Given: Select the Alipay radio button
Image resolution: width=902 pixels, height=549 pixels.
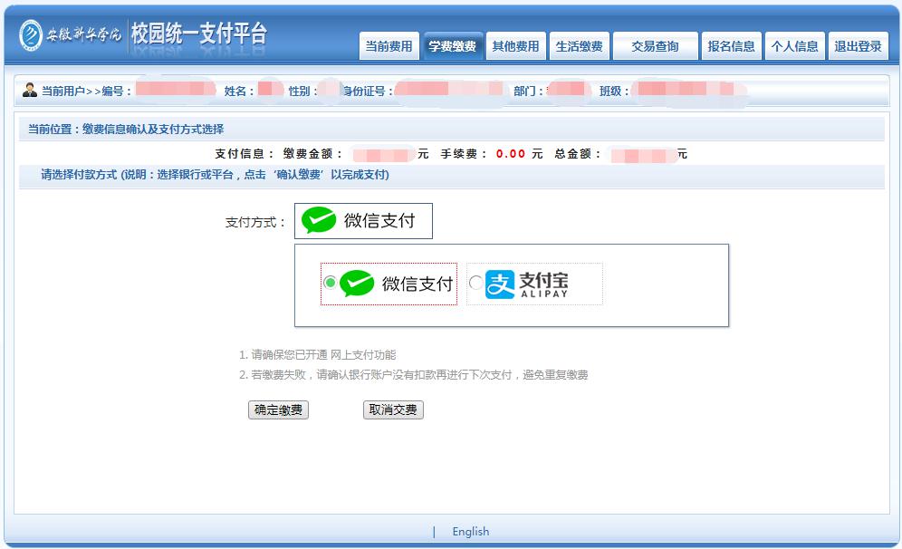Looking at the screenshot, I should pos(476,284).
